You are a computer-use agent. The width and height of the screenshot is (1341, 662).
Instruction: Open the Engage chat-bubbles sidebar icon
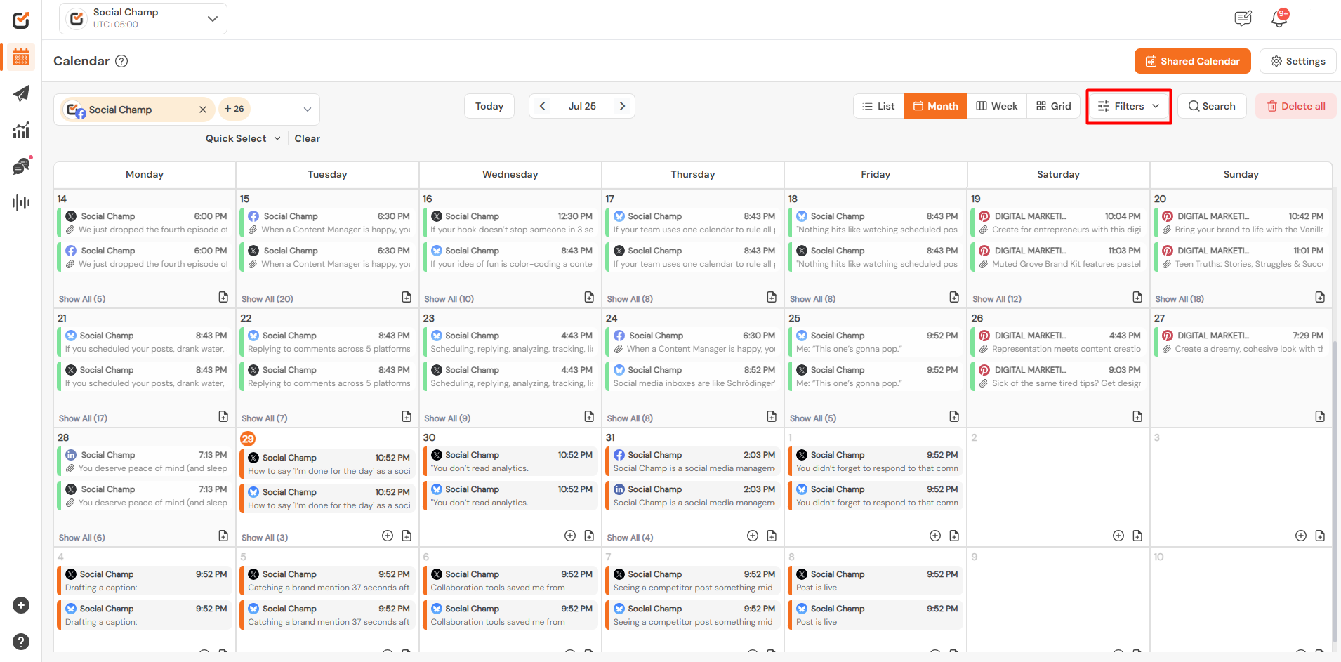pos(21,166)
